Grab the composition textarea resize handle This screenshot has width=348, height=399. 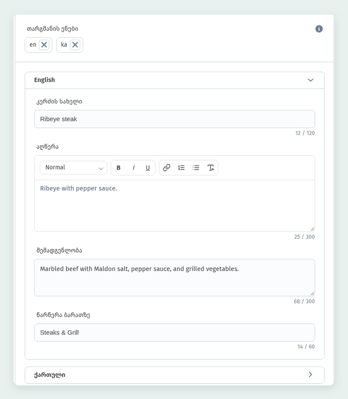click(x=312, y=293)
